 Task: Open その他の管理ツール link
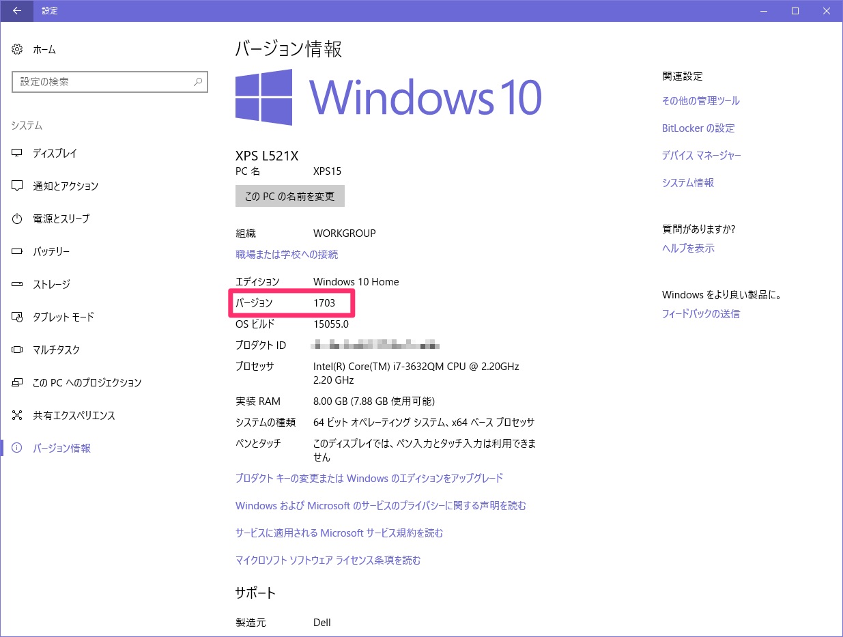701,101
